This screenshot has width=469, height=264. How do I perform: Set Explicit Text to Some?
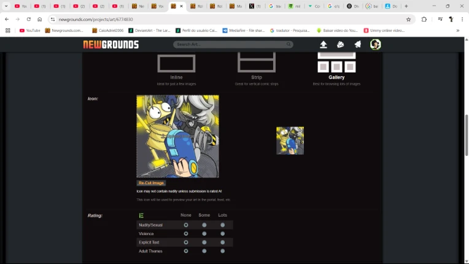204,242
